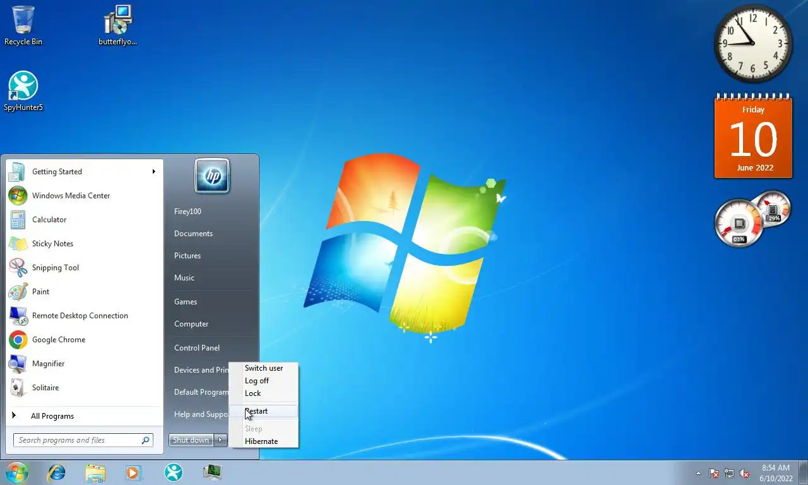Viewport: 808px width, 485px height.
Task: Click the Getting Started icon in Start menu
Action: pyautogui.click(x=17, y=172)
